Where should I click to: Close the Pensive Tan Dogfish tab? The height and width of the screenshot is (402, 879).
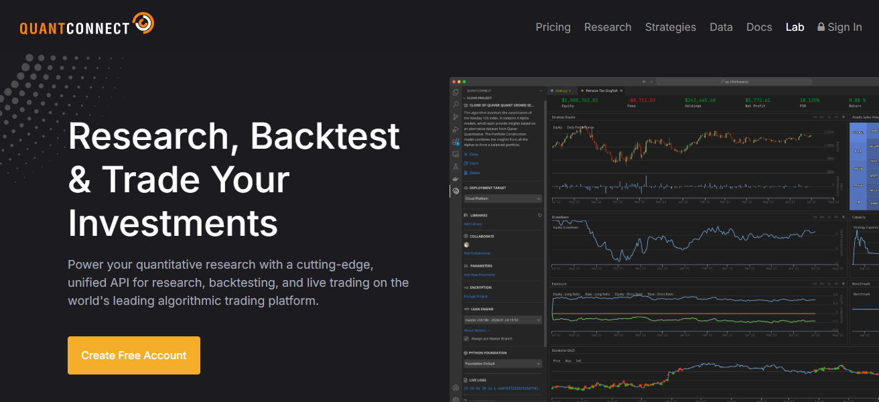point(621,90)
